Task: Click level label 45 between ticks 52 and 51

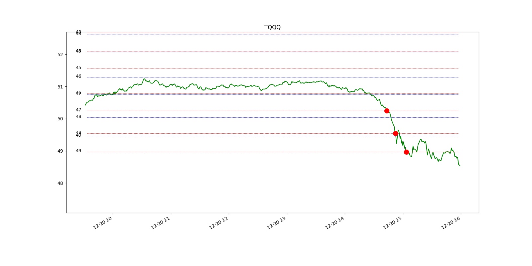Action: (78, 68)
